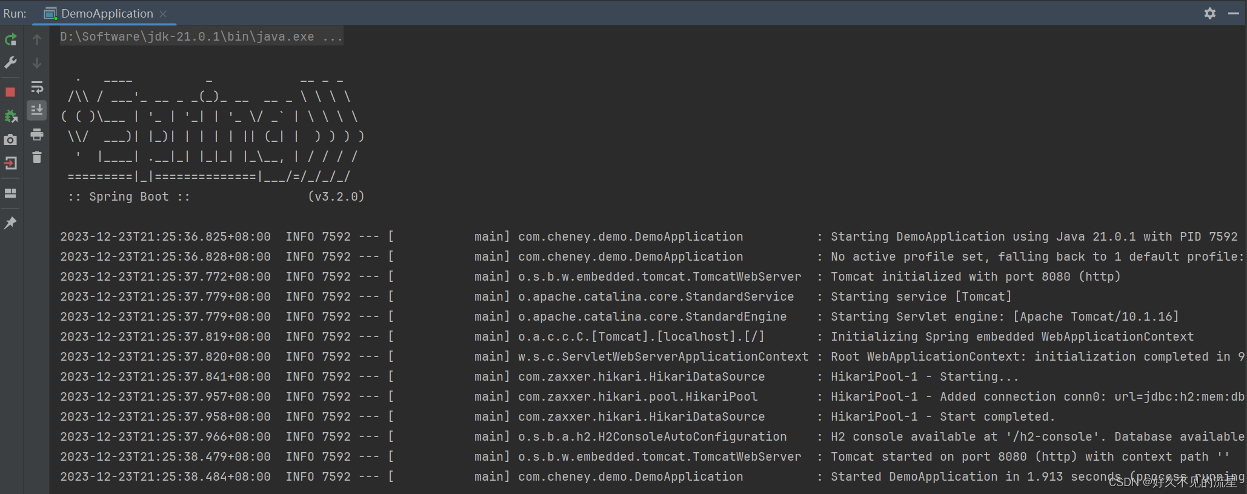Click 'HikariPool-1 - Start completed.' message
The width and height of the screenshot is (1247, 494).
tap(943, 416)
